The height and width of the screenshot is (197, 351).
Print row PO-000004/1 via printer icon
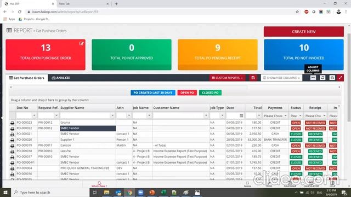pyautogui.click(x=12, y=163)
